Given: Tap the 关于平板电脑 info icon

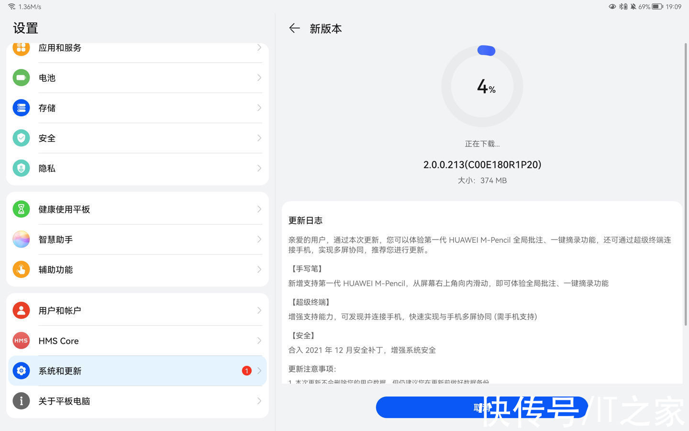Looking at the screenshot, I should point(21,401).
